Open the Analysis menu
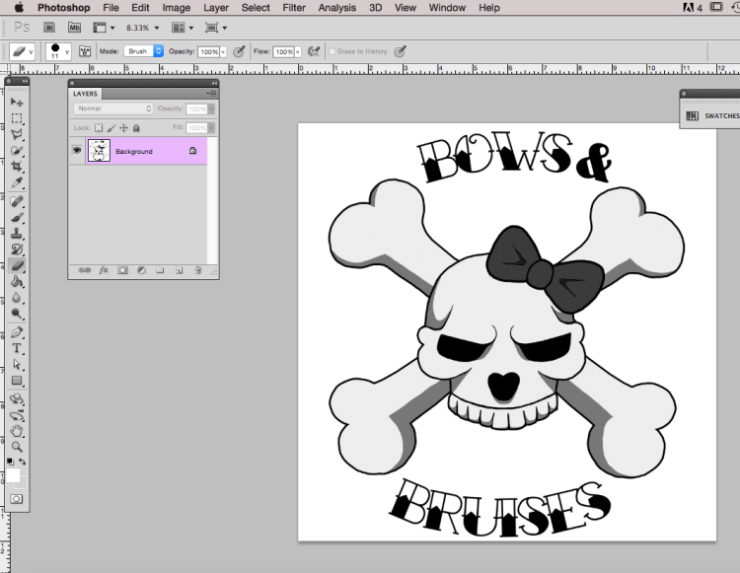Screen dimensions: 740x573 337,8
